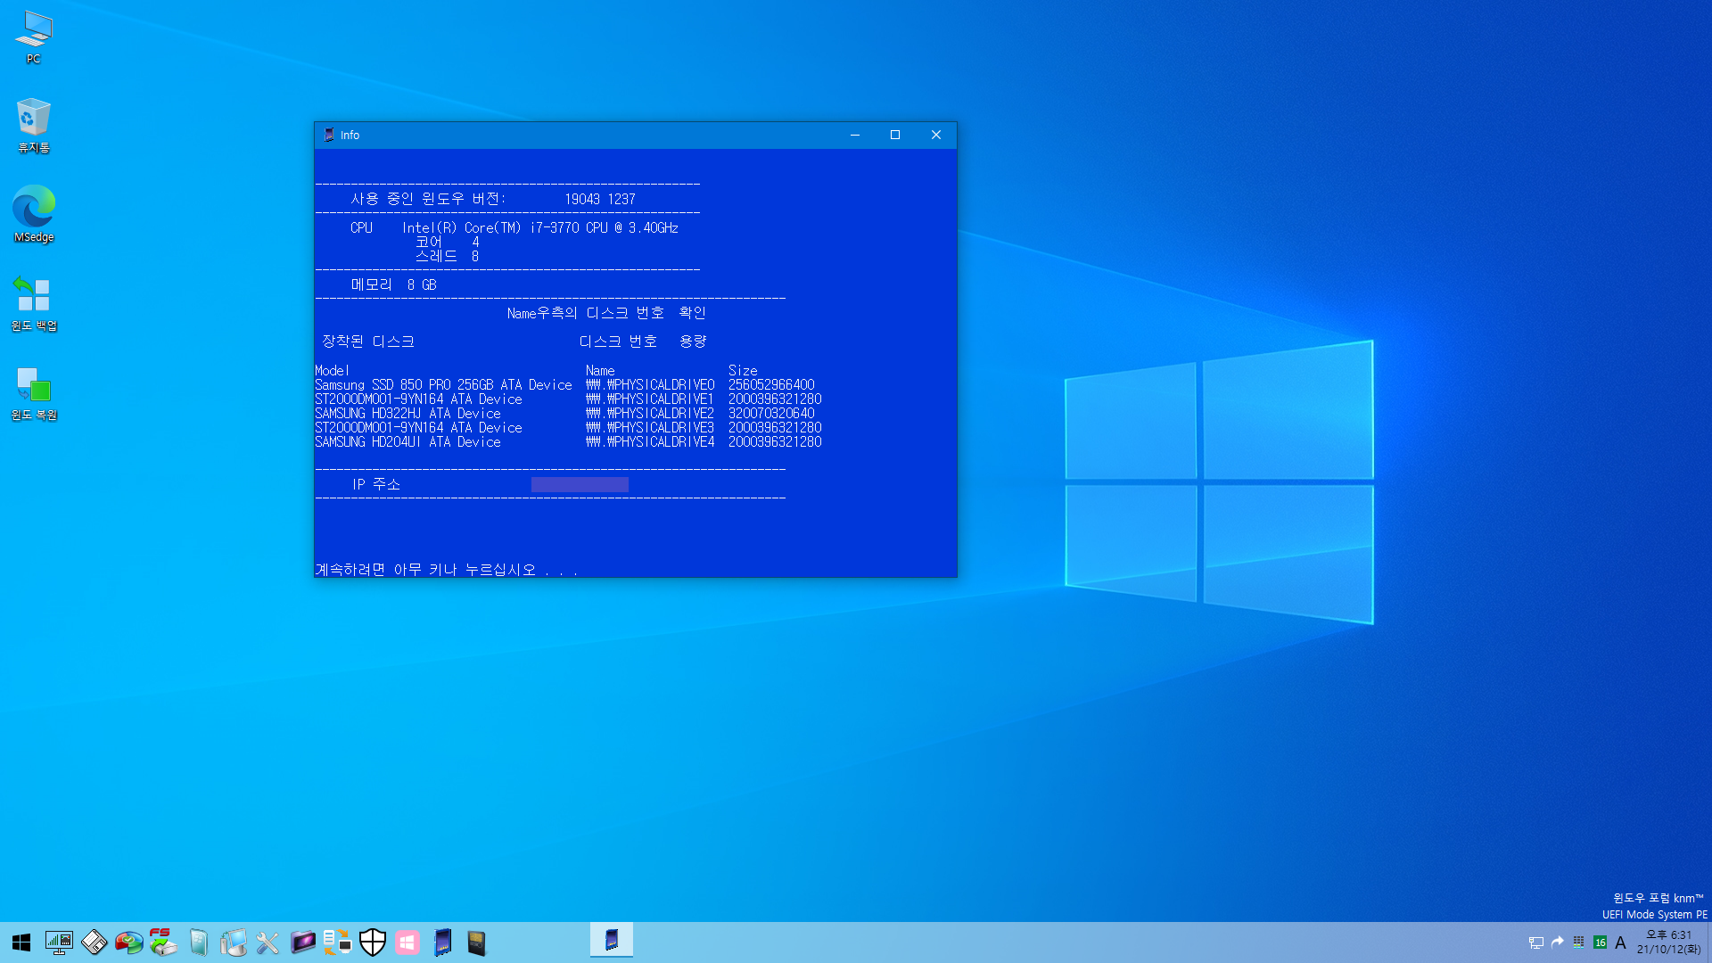The image size is (1712, 963).
Task: Launch the dark memory card icon
Action: [477, 942]
